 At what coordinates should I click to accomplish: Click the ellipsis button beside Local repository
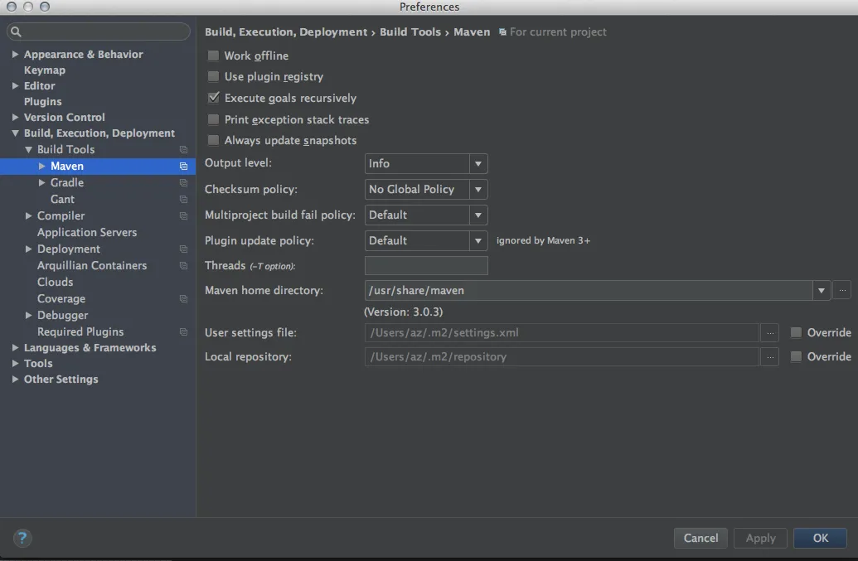770,356
